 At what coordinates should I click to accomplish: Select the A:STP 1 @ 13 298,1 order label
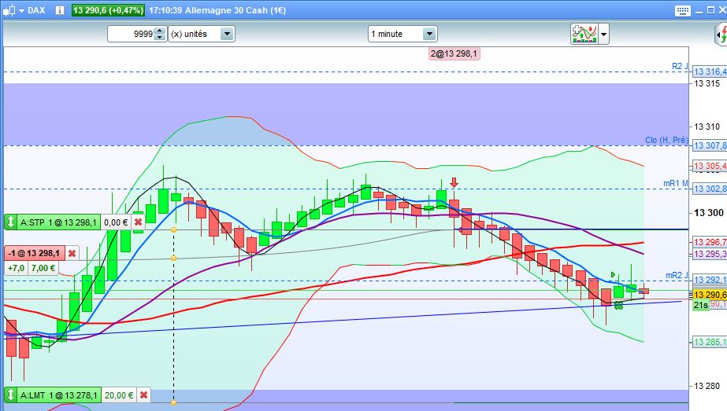click(x=58, y=222)
